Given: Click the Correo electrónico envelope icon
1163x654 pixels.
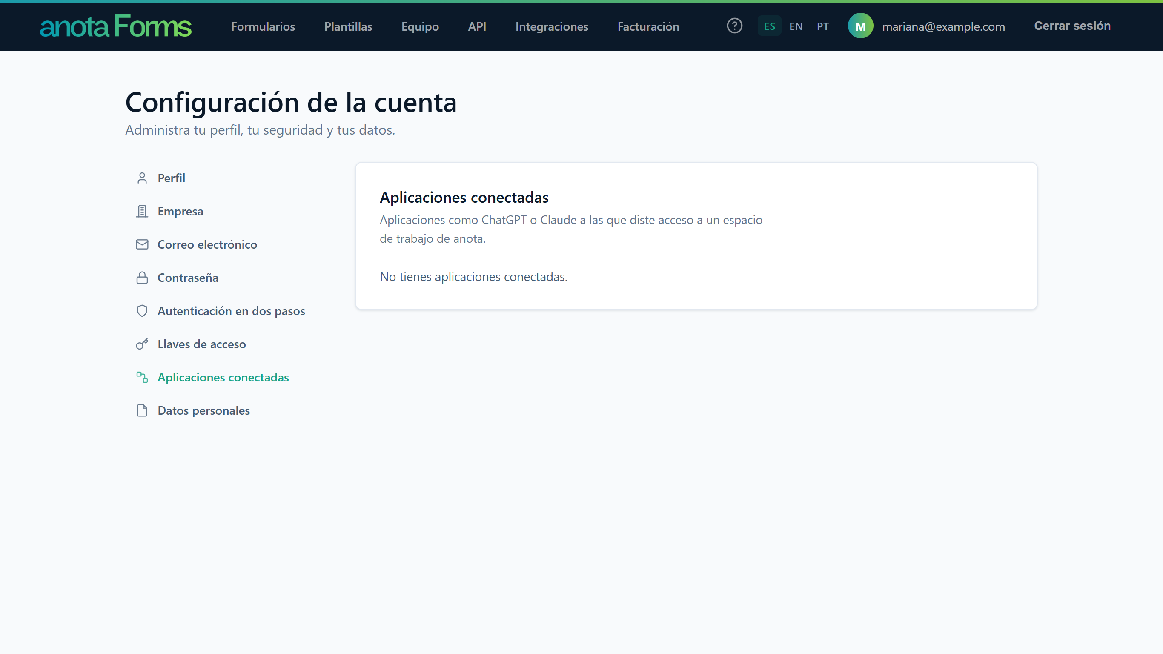Looking at the screenshot, I should pos(142,244).
